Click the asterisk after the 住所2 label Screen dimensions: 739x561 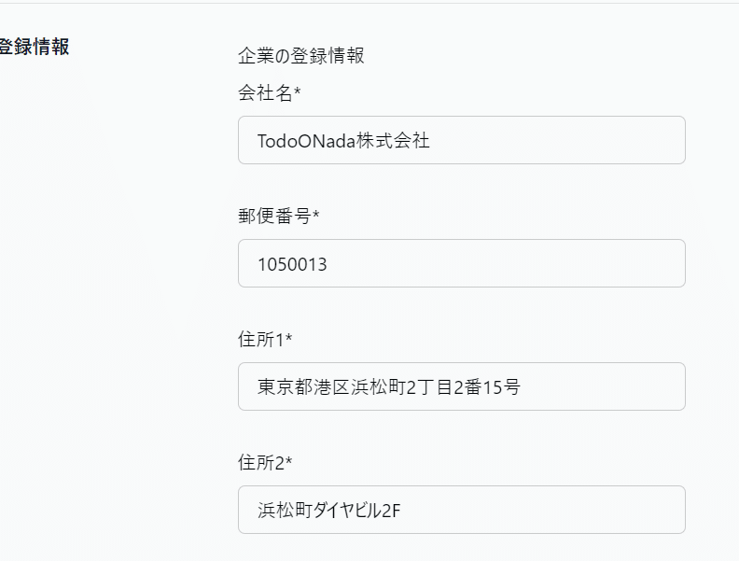(289, 462)
